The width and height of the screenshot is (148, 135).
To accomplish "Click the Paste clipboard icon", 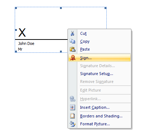I will pyautogui.click(x=73, y=49).
